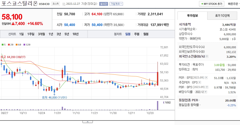Click the 시가총액 3,486억원 value

(x=229, y=25)
